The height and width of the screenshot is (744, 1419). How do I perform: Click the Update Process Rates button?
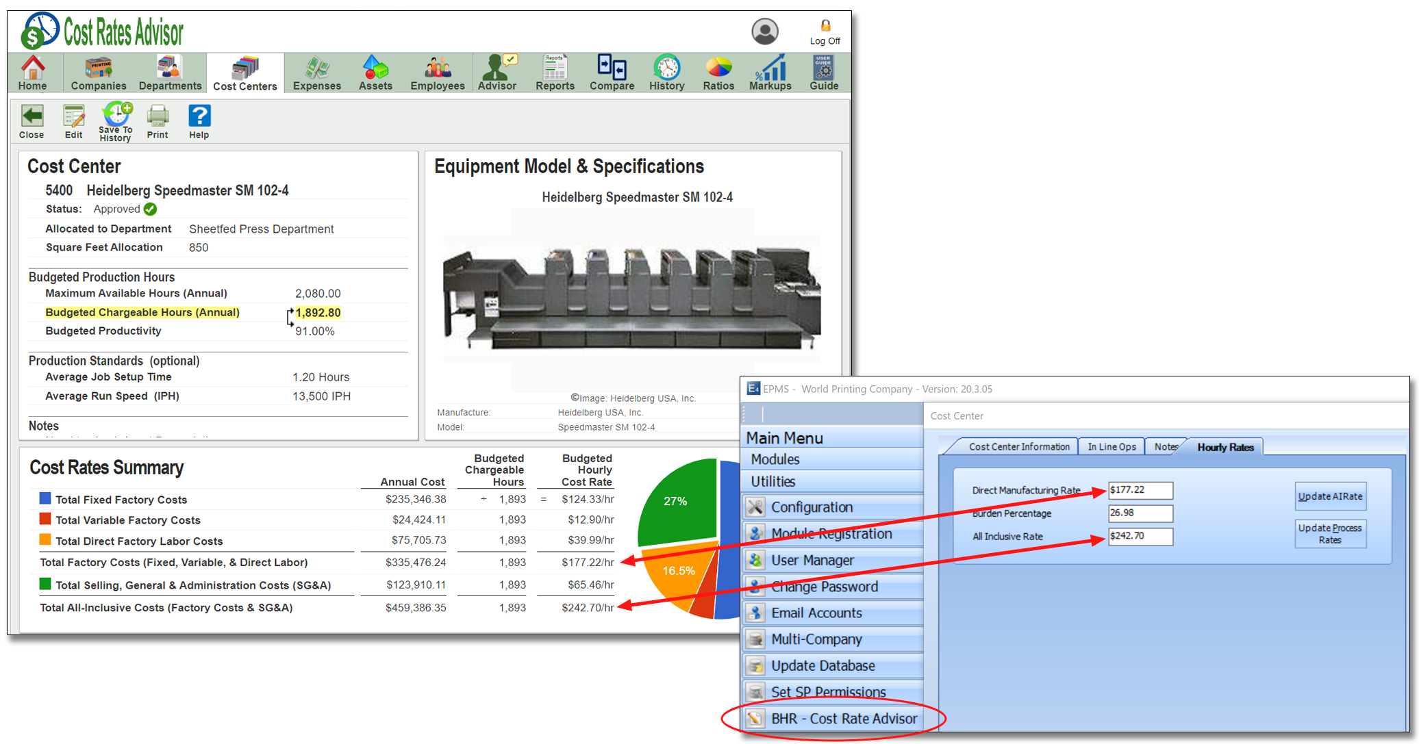pyautogui.click(x=1330, y=534)
